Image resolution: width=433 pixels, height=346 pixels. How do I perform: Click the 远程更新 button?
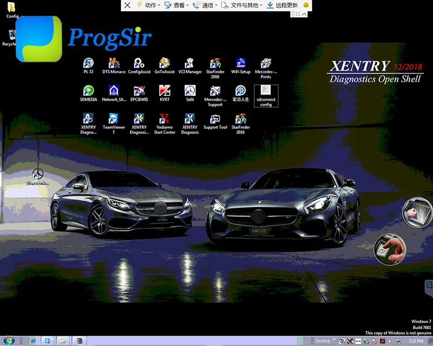(x=282, y=5)
